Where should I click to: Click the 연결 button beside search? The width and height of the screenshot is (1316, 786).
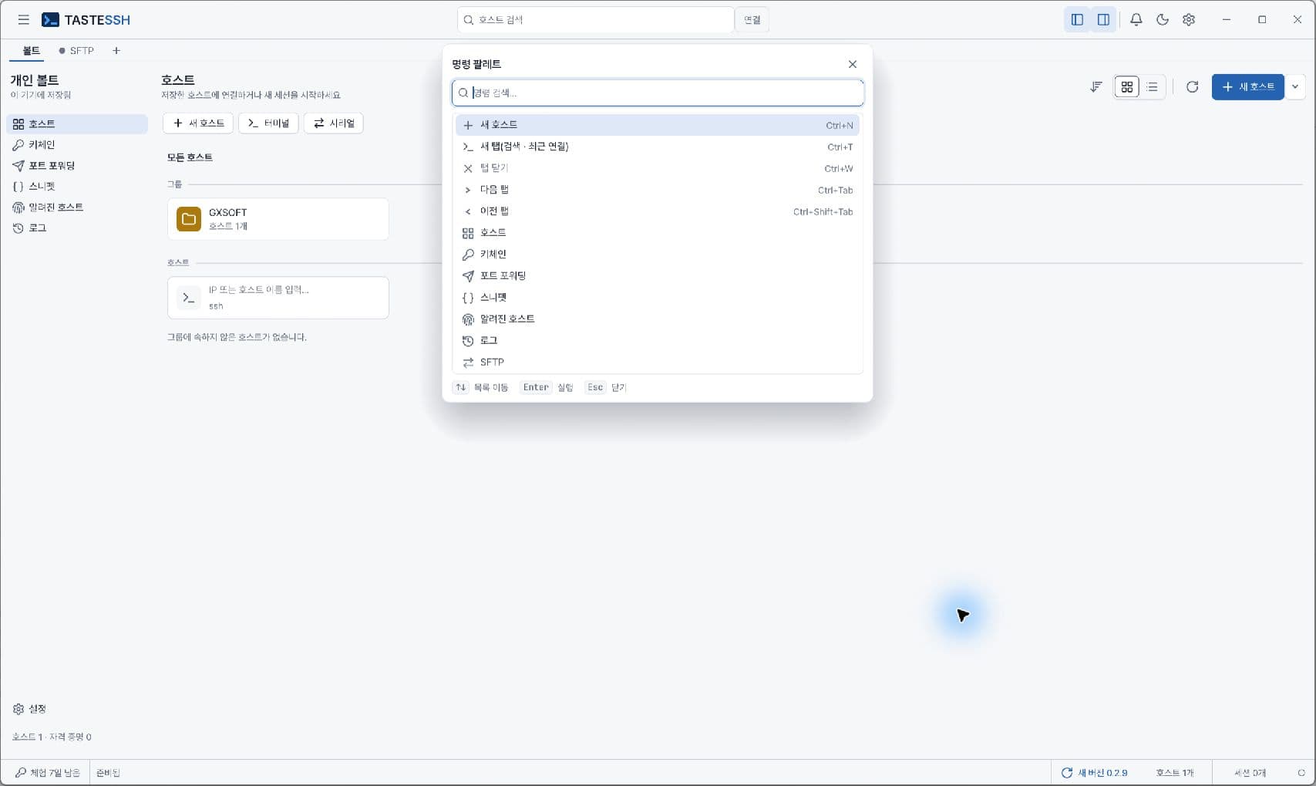click(752, 20)
